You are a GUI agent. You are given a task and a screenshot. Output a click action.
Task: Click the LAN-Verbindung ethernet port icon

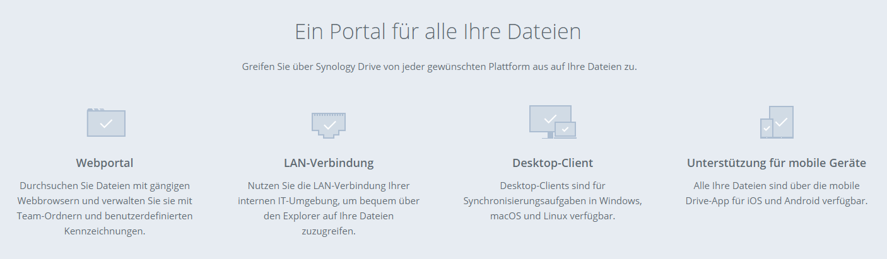[x=329, y=125]
